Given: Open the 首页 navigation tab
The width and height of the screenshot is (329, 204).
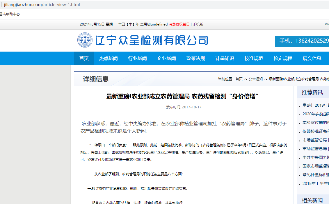Looking at the screenshot, I should pyautogui.click(x=84, y=58).
